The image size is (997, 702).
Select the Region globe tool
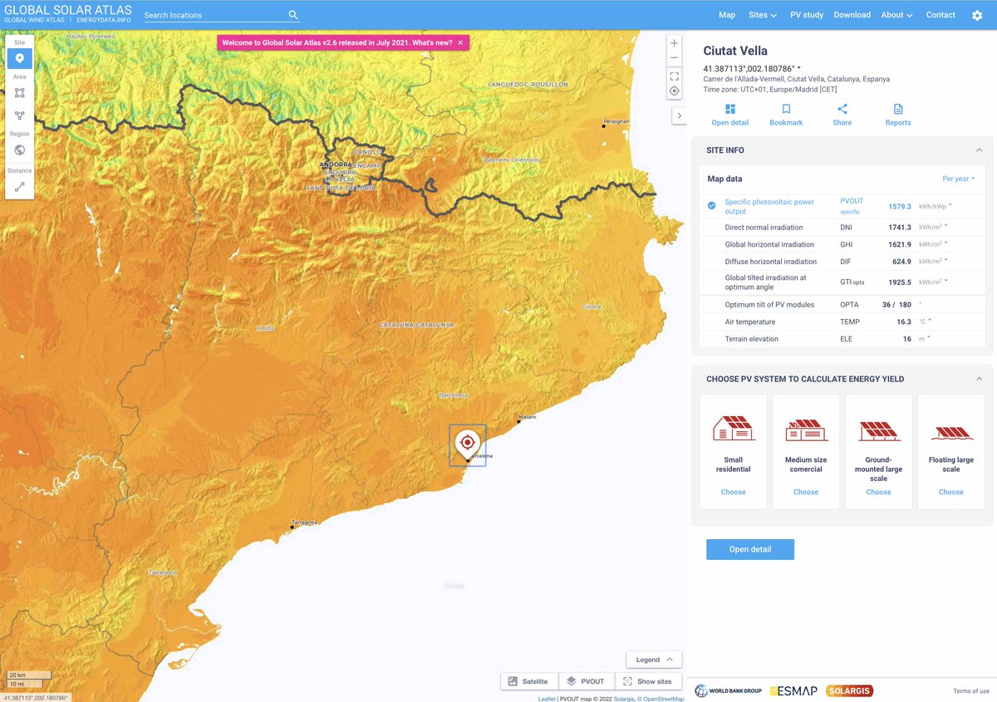pos(20,150)
